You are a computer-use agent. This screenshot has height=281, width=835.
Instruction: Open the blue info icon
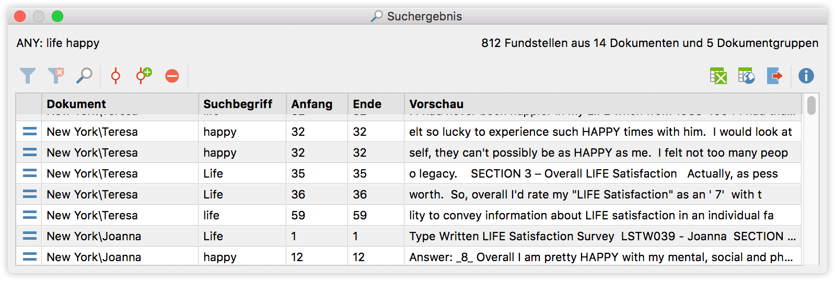tap(806, 76)
